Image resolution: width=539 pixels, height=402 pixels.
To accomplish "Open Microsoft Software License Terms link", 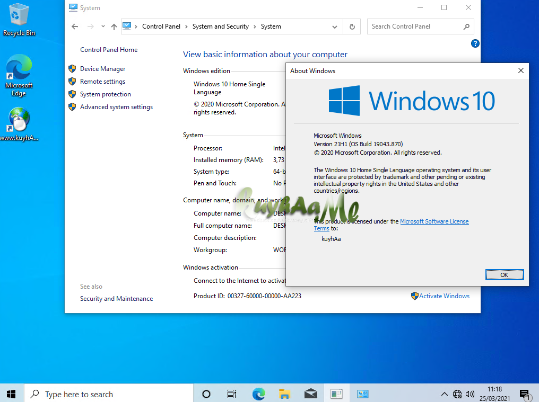I will click(434, 221).
